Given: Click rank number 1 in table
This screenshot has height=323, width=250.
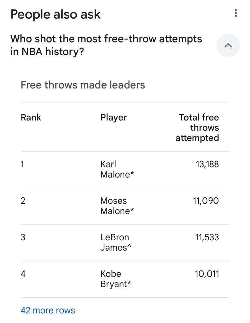Looking at the screenshot, I should pos(22,164).
